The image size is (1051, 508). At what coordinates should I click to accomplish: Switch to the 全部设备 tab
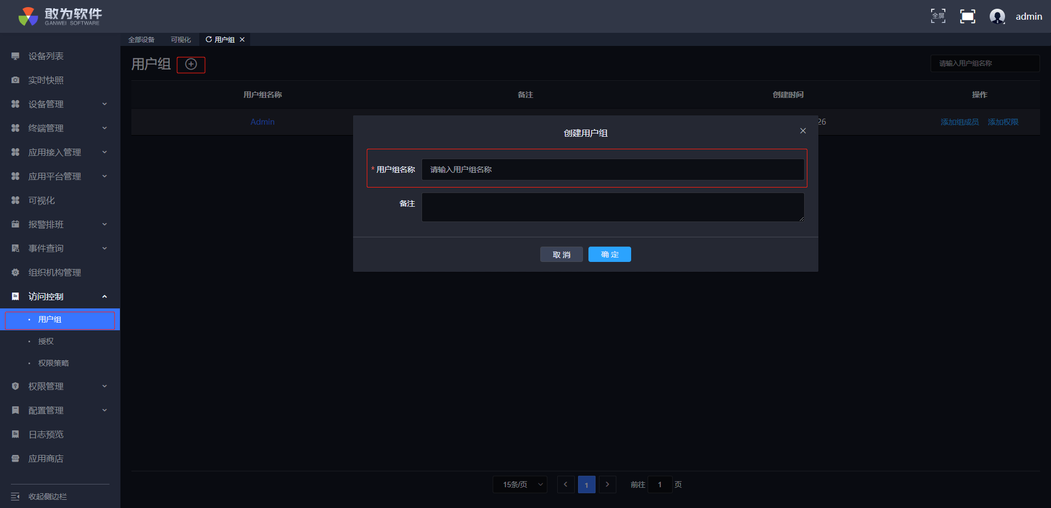point(141,39)
